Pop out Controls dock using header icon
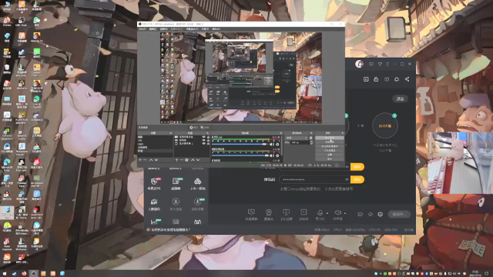Image resolution: width=493 pixels, height=277 pixels. point(342,133)
